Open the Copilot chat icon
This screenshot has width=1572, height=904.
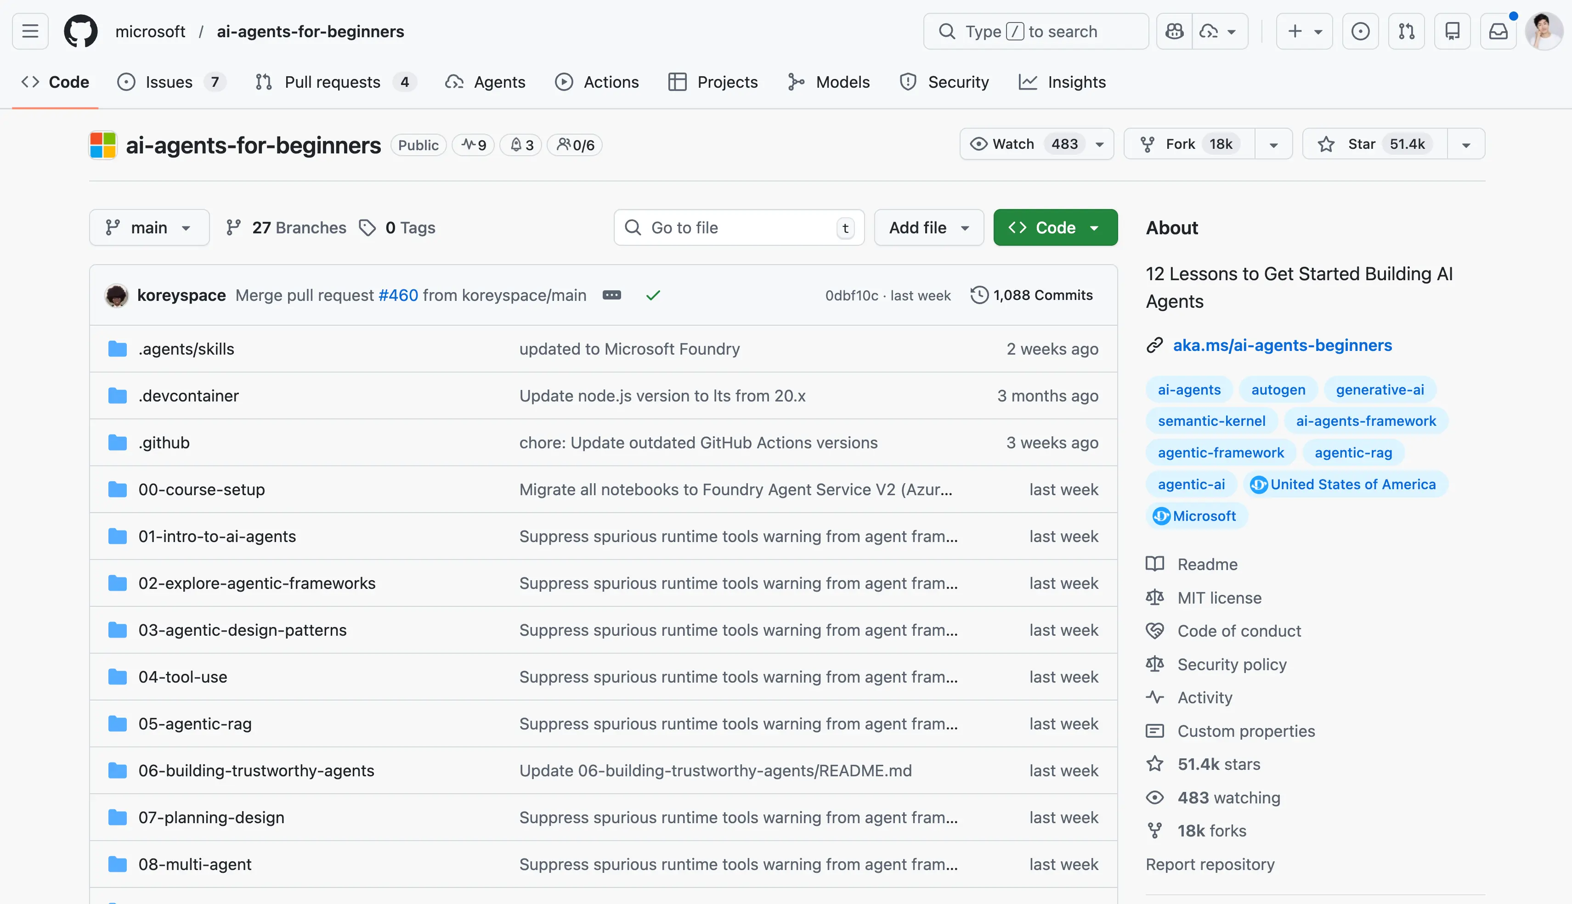1174,31
